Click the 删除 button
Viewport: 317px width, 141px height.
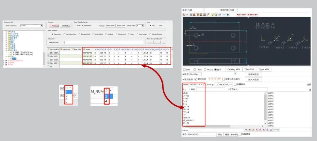click(227, 135)
